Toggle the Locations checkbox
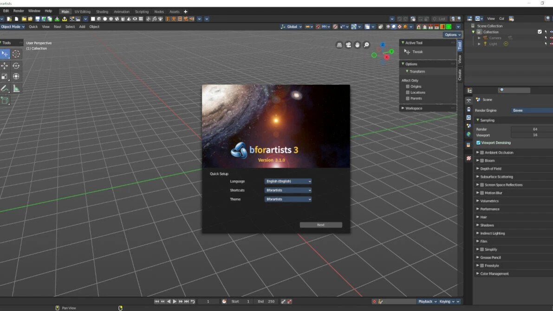The image size is (553, 311). (x=408, y=93)
